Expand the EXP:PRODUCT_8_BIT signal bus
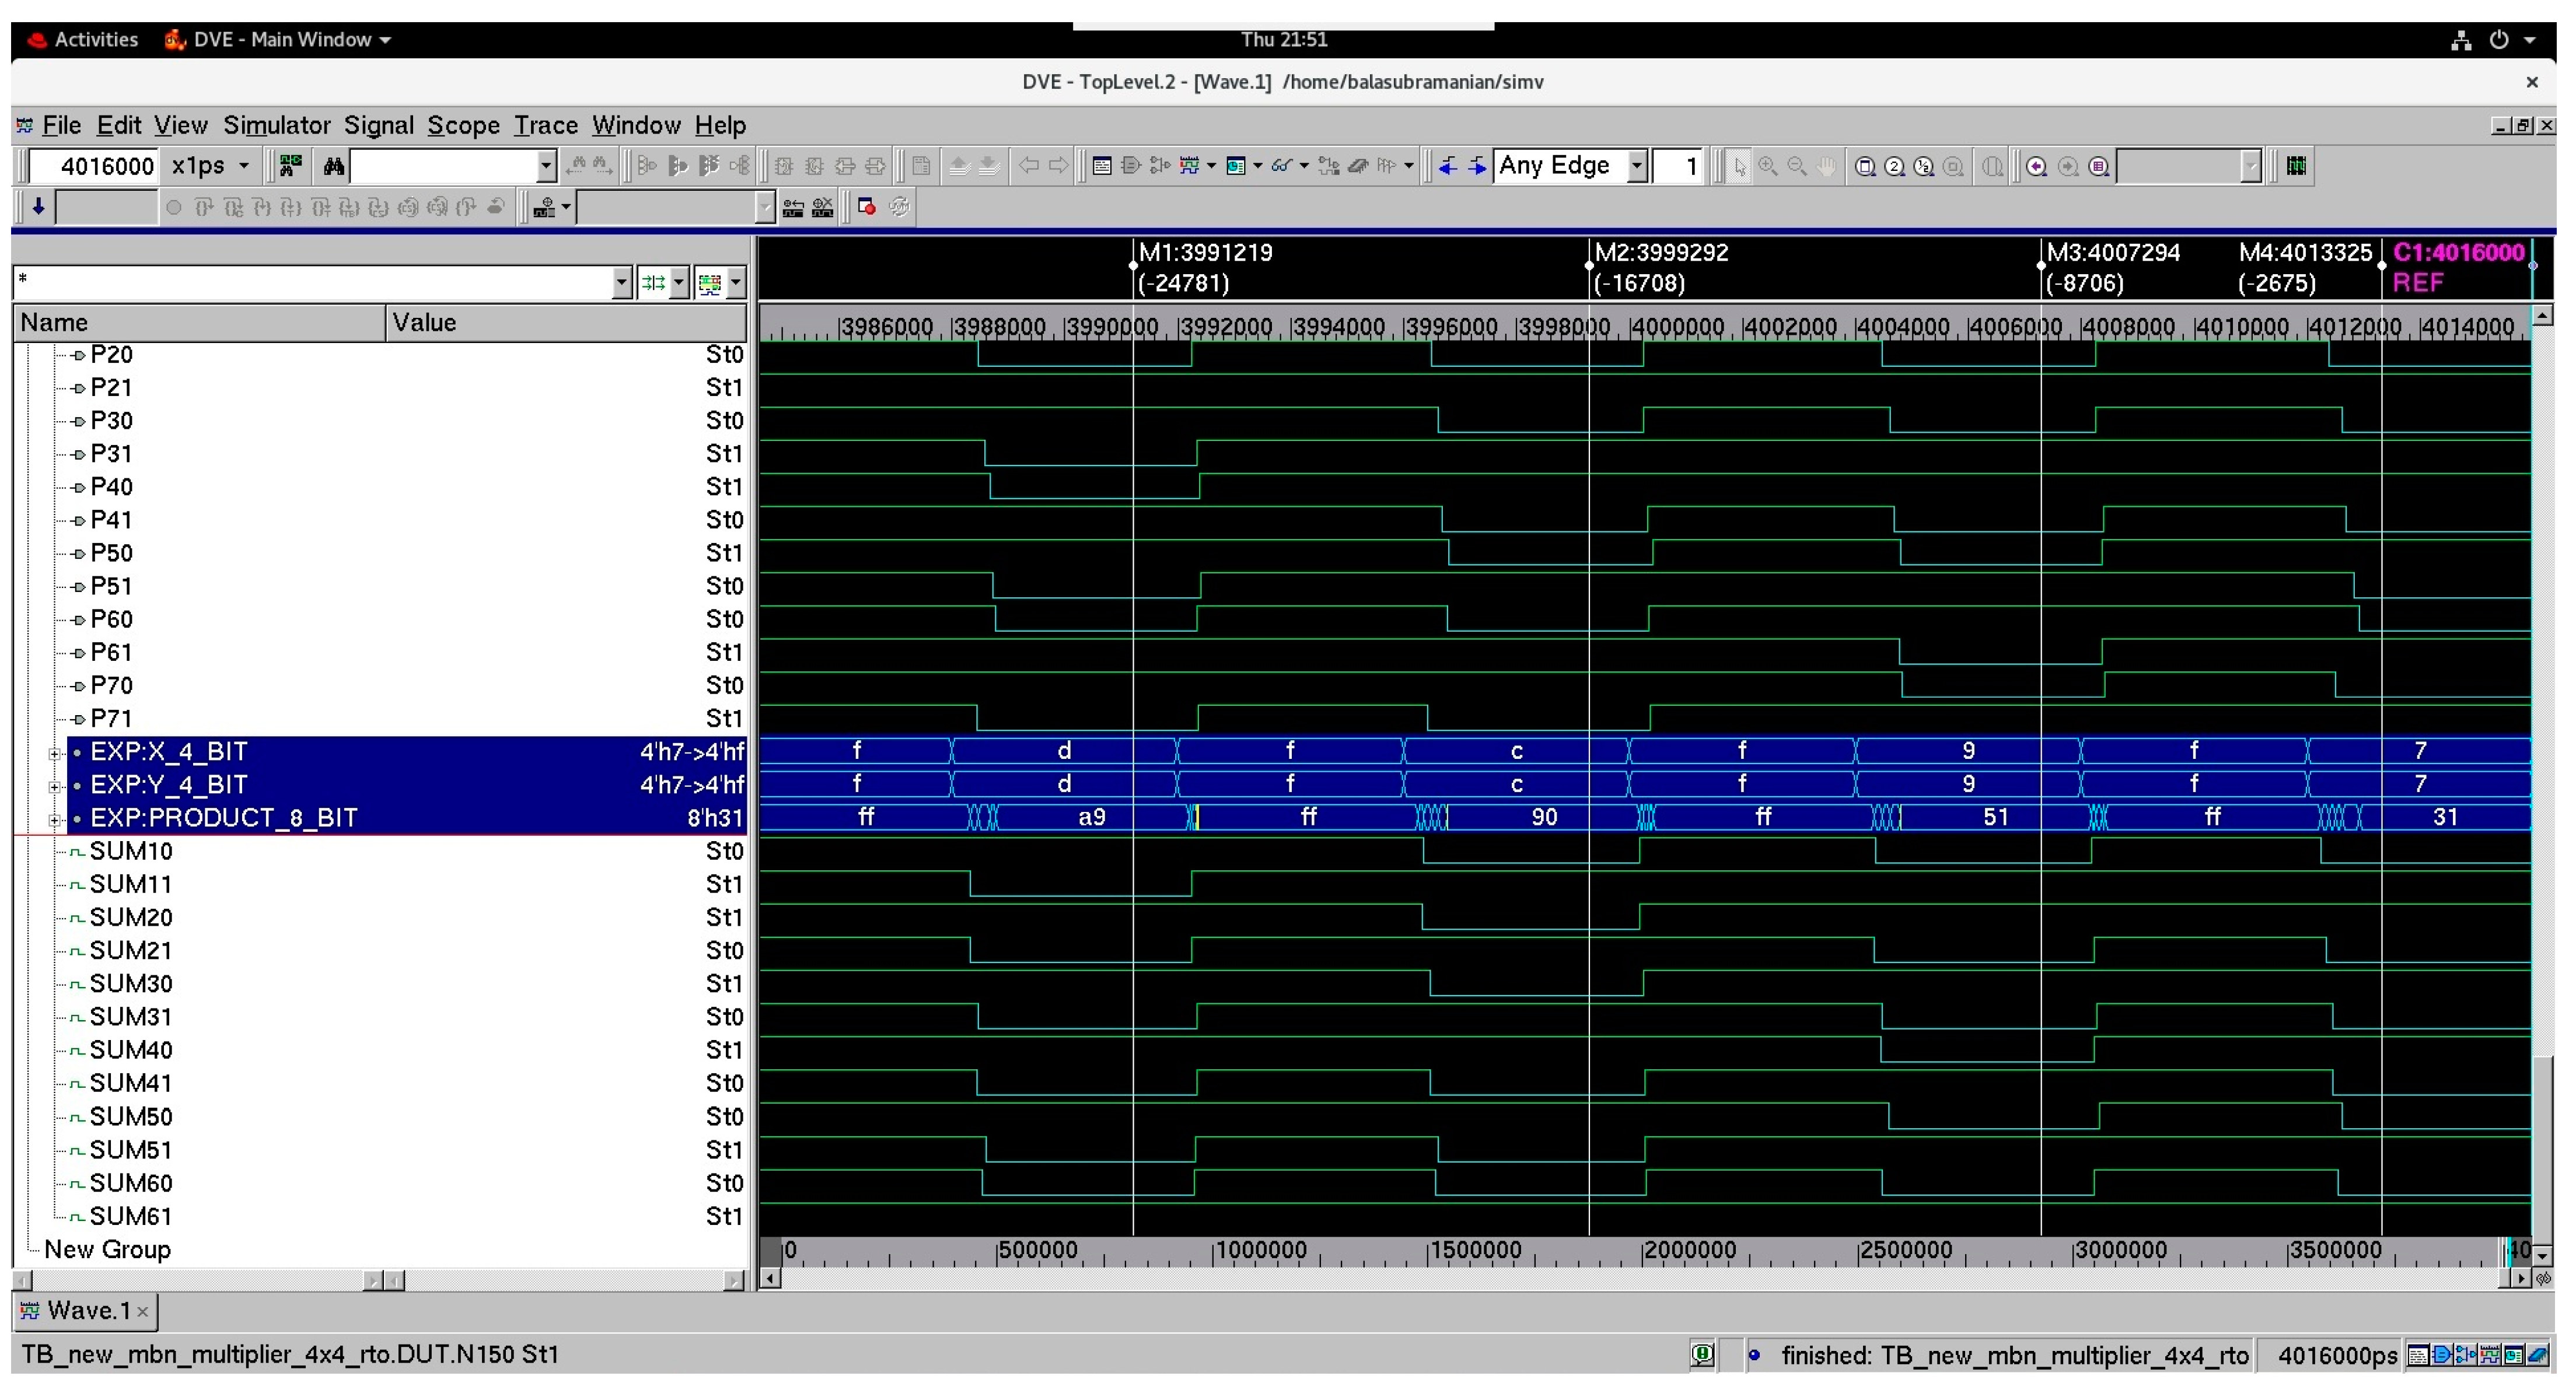Screen dimensions: 2576x1390 coord(54,819)
